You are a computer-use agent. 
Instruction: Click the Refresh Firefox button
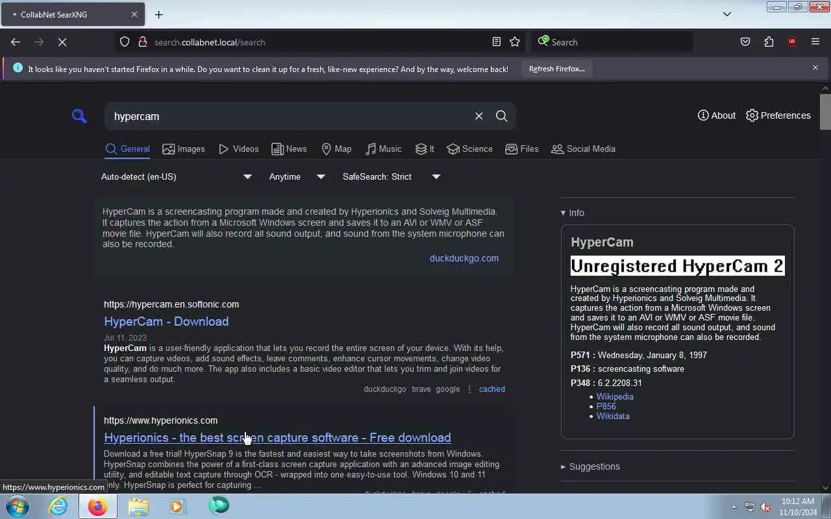click(x=556, y=69)
